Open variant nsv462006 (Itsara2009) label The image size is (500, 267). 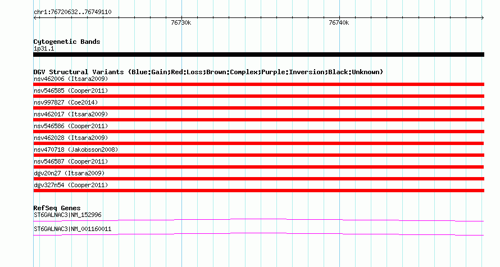71,79
